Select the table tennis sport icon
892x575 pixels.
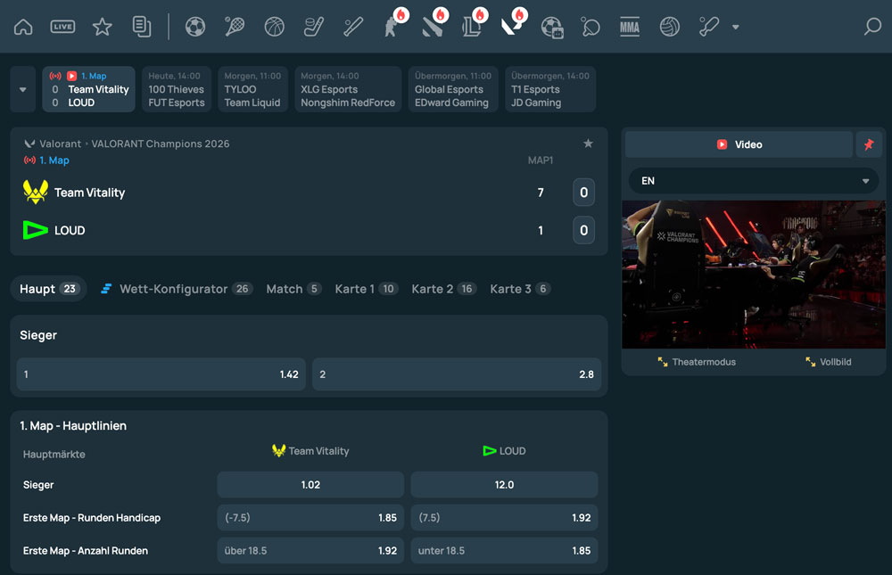pyautogui.click(x=591, y=27)
